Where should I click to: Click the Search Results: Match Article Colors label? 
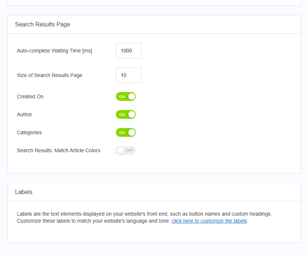[59, 150]
